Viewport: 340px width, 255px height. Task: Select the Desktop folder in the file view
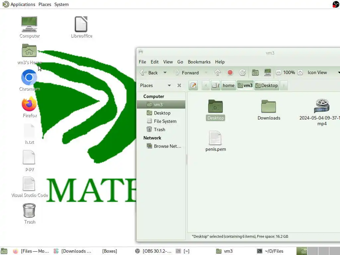point(215,110)
